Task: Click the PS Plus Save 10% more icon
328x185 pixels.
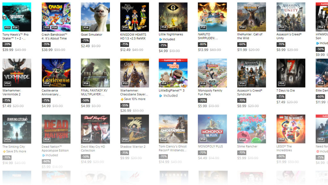Action: (122, 99)
